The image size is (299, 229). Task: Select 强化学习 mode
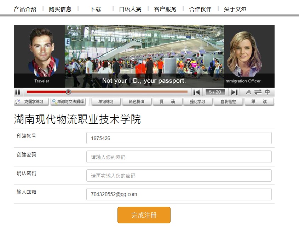tap(197, 101)
